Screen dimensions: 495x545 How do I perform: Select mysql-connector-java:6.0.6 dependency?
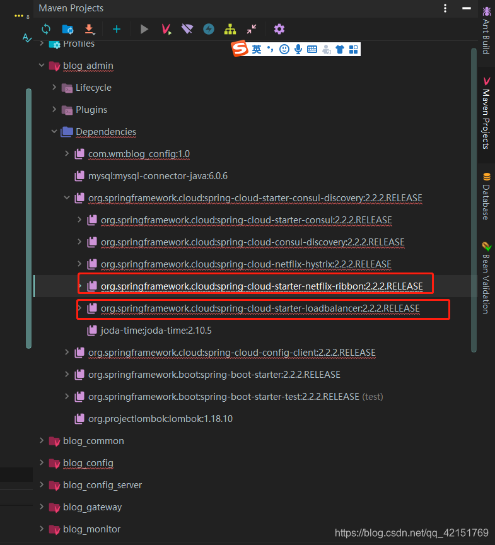click(x=158, y=176)
